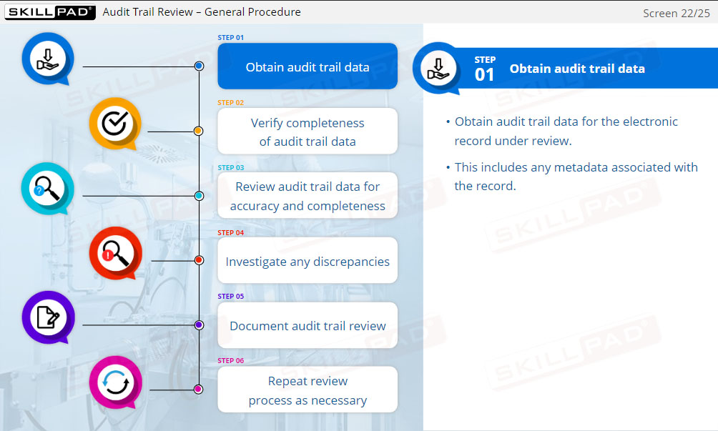Open the Document audit trail review step
The width and height of the screenshot is (718, 431).
[307, 325]
